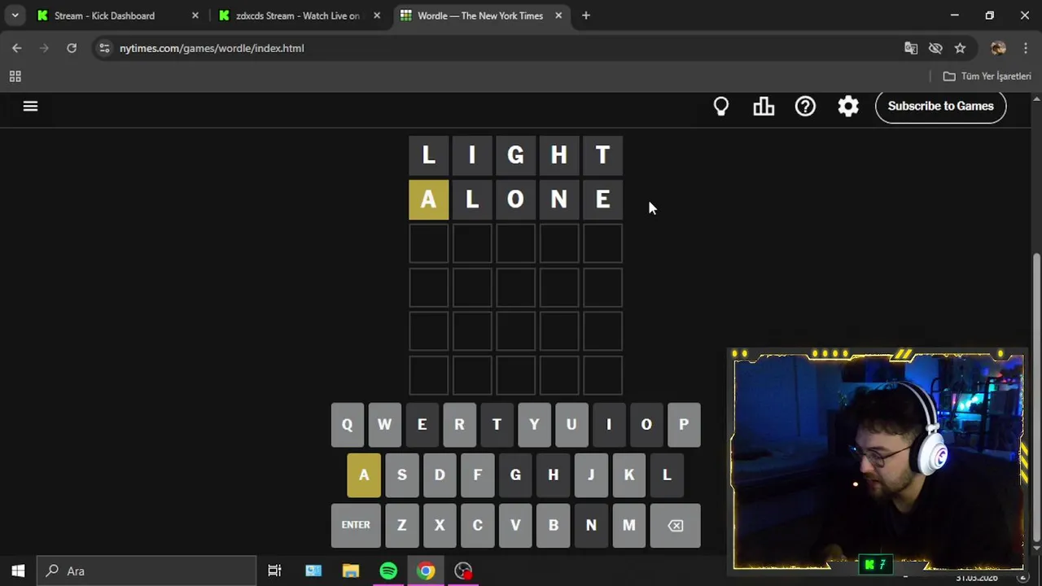Viewport: 1042px width, 586px height.
Task: Tap the F key on keyboard
Action: point(477,474)
